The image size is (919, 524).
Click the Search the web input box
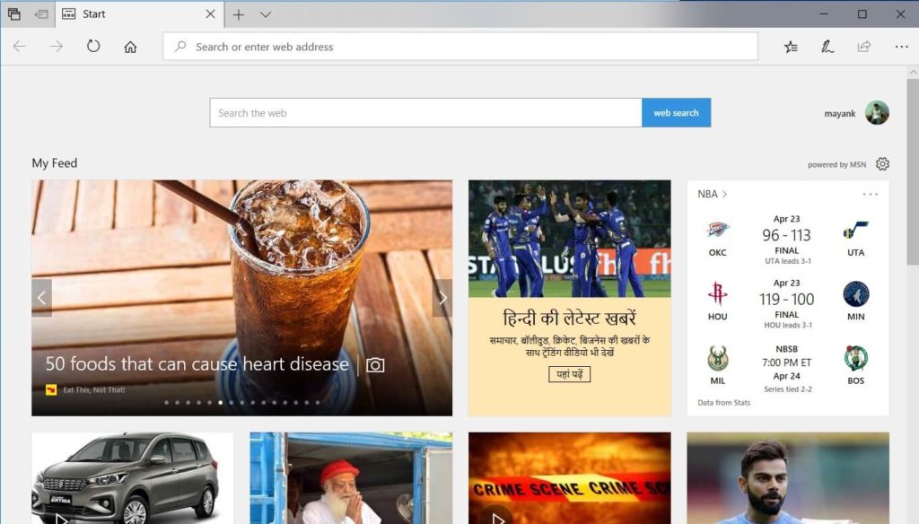click(x=425, y=113)
